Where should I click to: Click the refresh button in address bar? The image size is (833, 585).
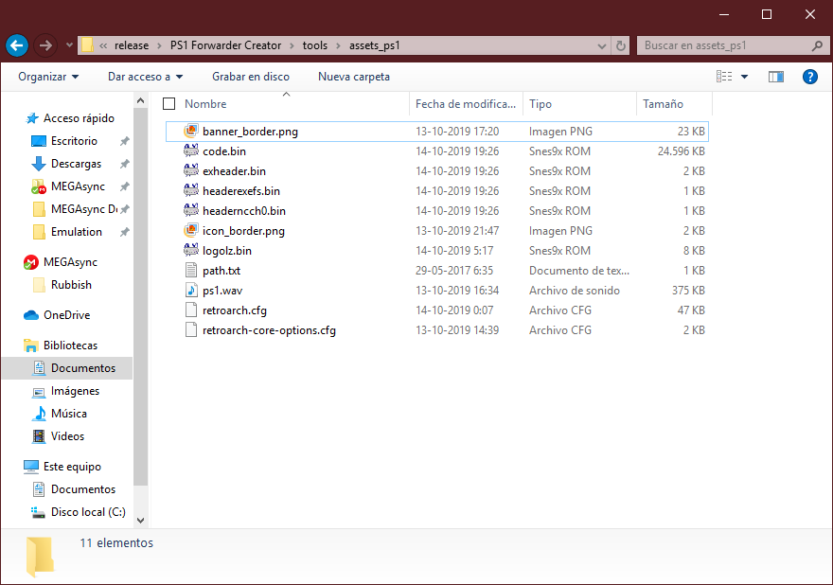621,45
